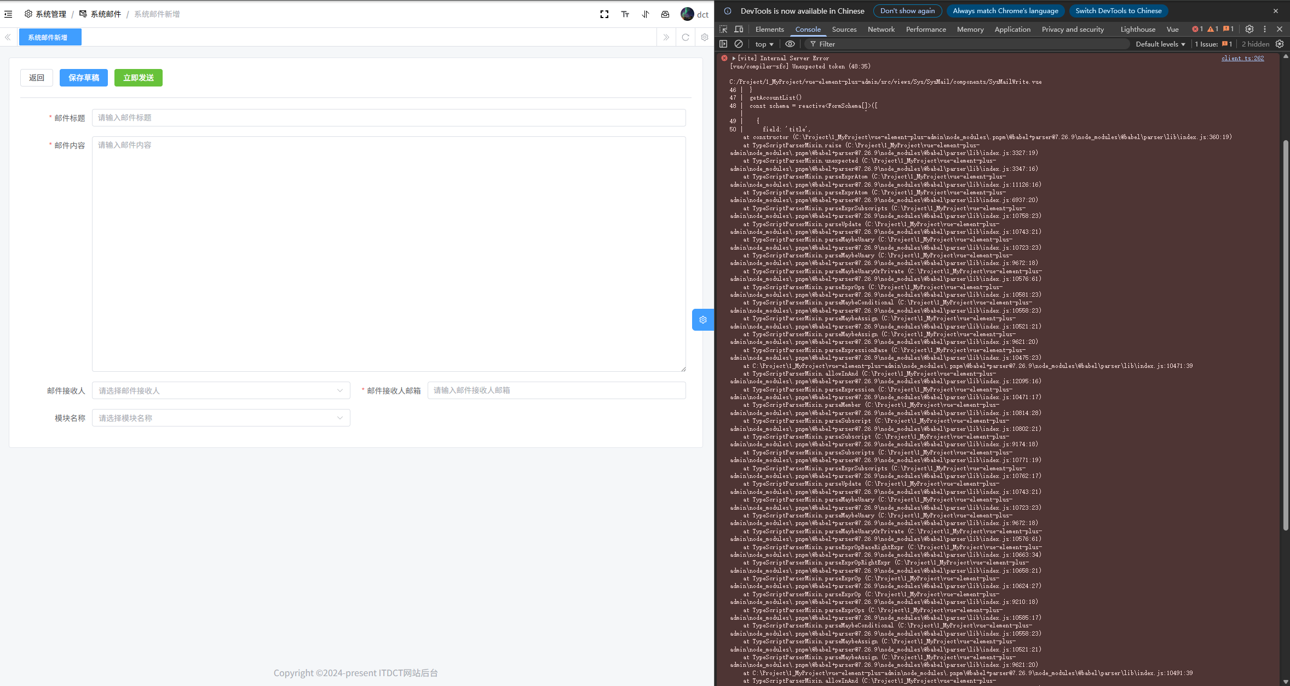The image size is (1290, 686).
Task: Click the blue floating settings gear
Action: tap(703, 320)
